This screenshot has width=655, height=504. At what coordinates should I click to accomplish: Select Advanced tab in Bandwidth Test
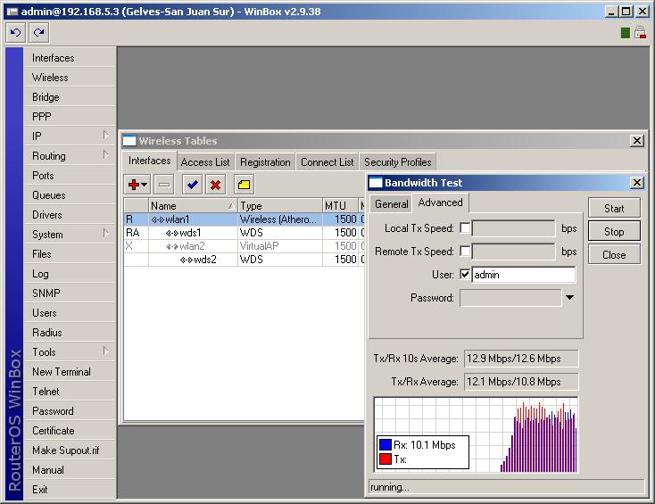pos(440,202)
